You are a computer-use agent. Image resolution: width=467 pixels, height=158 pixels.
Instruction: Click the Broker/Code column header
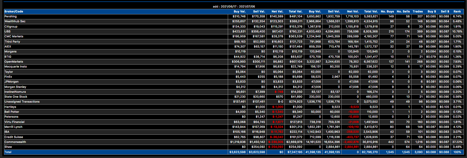pos(13,11)
